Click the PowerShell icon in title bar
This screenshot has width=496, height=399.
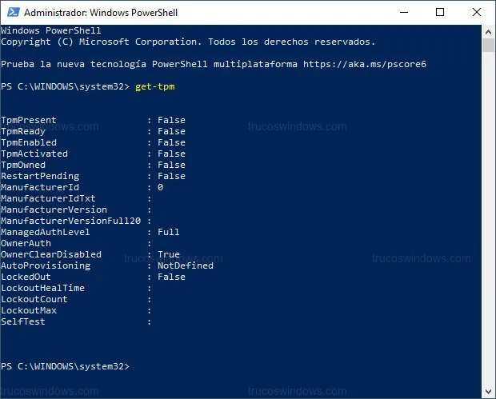tap(12, 13)
